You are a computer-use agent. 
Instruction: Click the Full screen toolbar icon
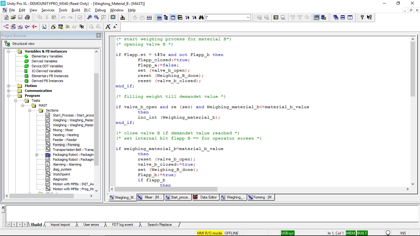pyautogui.click(x=113, y=18)
